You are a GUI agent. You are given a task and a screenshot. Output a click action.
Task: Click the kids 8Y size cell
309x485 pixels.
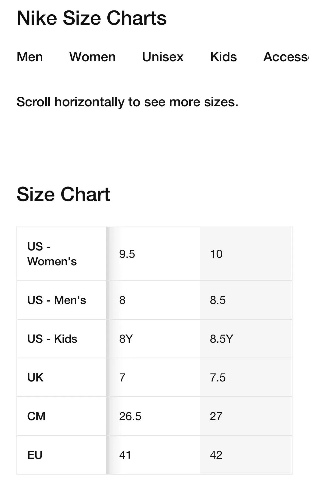126,339
